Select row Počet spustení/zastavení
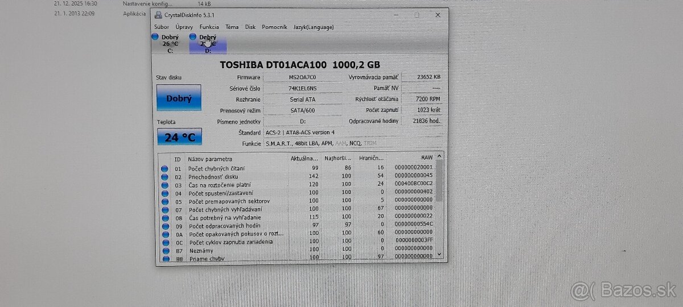 (297, 193)
